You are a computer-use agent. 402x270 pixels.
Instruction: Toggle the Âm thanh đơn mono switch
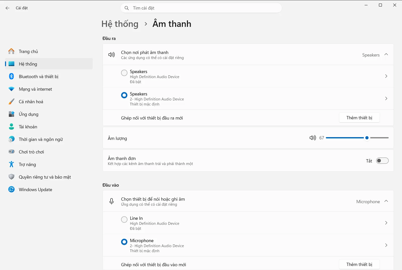tap(382, 161)
